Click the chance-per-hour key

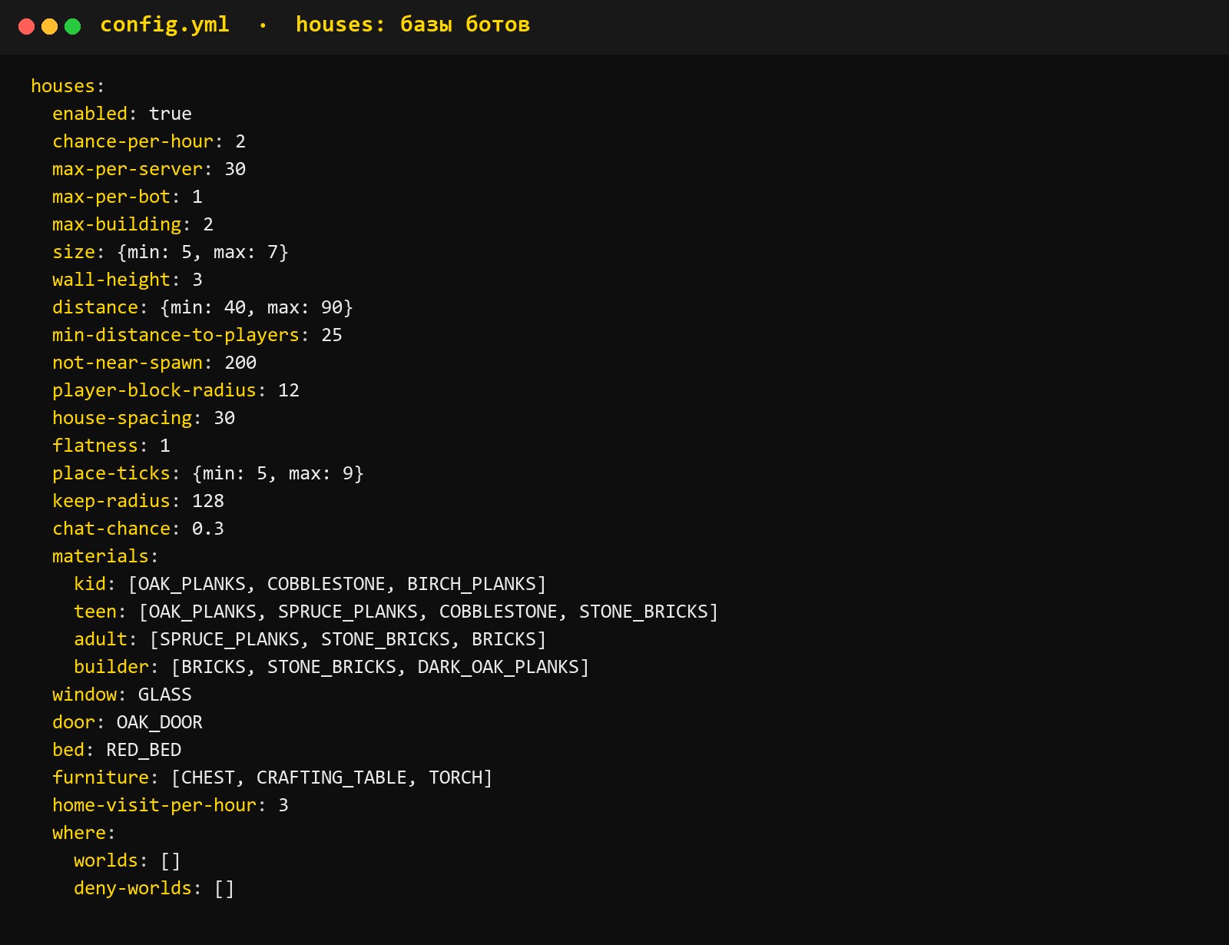point(133,141)
